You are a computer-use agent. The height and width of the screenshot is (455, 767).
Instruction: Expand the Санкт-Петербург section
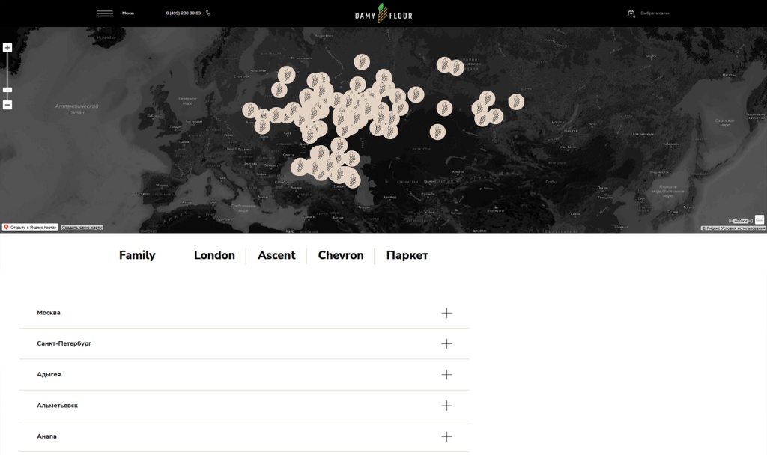point(446,343)
